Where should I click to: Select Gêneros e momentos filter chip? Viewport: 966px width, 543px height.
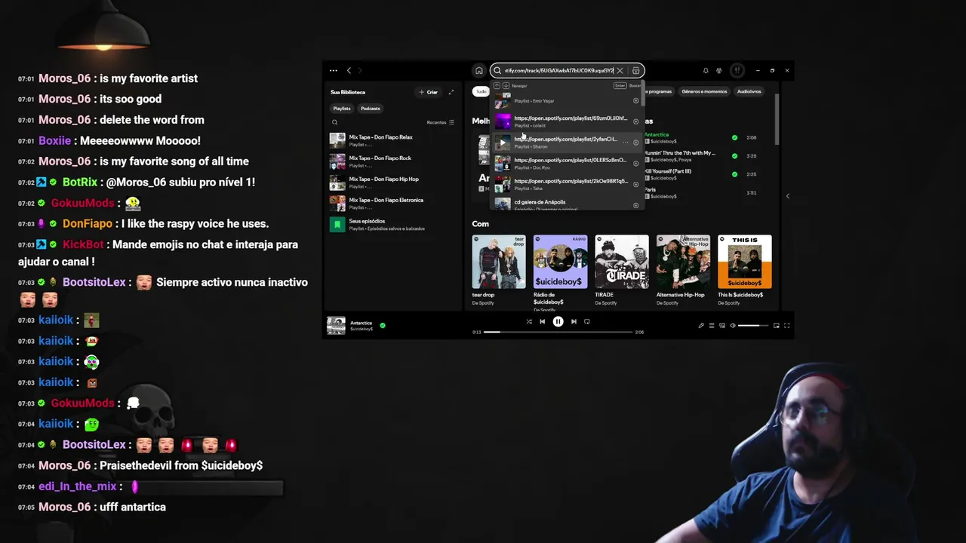click(704, 91)
